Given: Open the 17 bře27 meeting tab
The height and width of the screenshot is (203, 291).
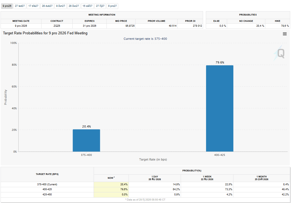Looking at the screenshot, I should (33, 6).
